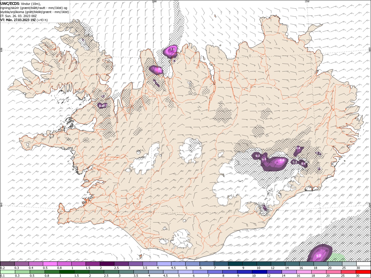
Task: Pick the dark teal 8 swatch in top legend row
Action: [235, 264]
